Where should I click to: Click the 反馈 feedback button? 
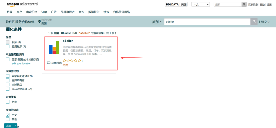click(9, 126)
